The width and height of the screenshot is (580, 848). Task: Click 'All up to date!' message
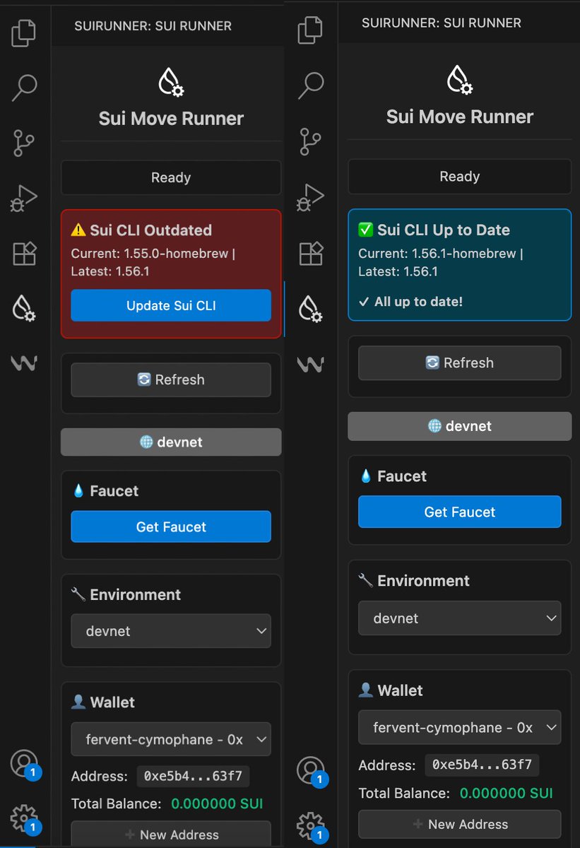click(x=410, y=302)
